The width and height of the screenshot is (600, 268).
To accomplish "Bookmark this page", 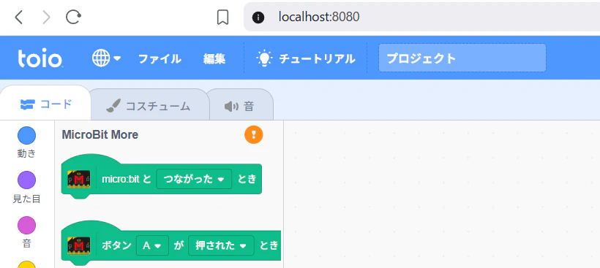I will 222,18.
